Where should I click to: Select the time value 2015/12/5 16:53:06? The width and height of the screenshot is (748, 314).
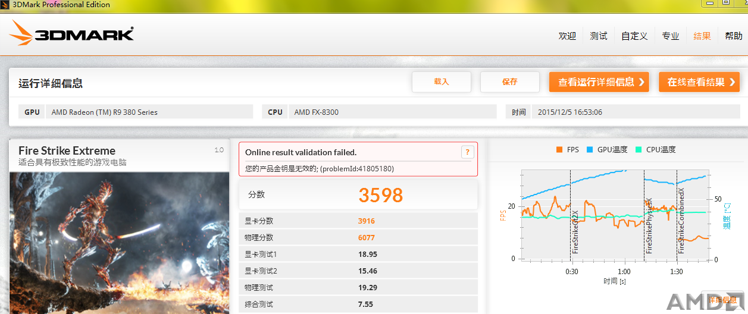point(570,112)
